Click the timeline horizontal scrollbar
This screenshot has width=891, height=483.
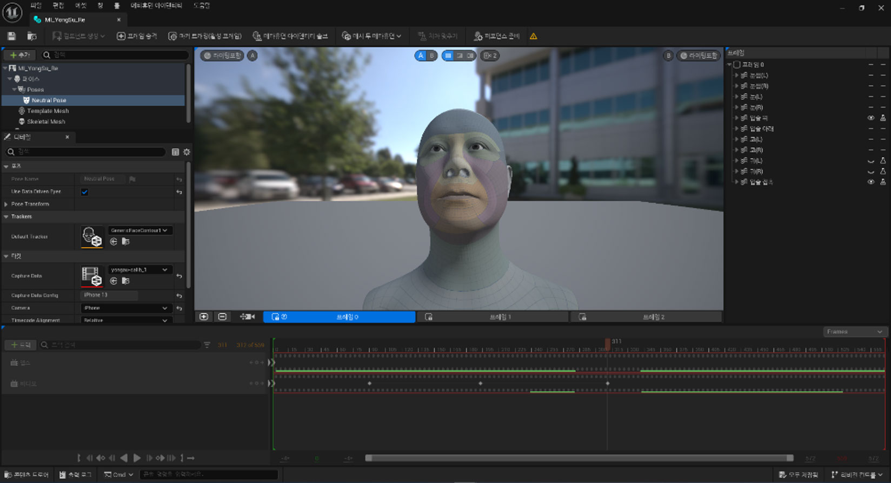tap(579, 458)
